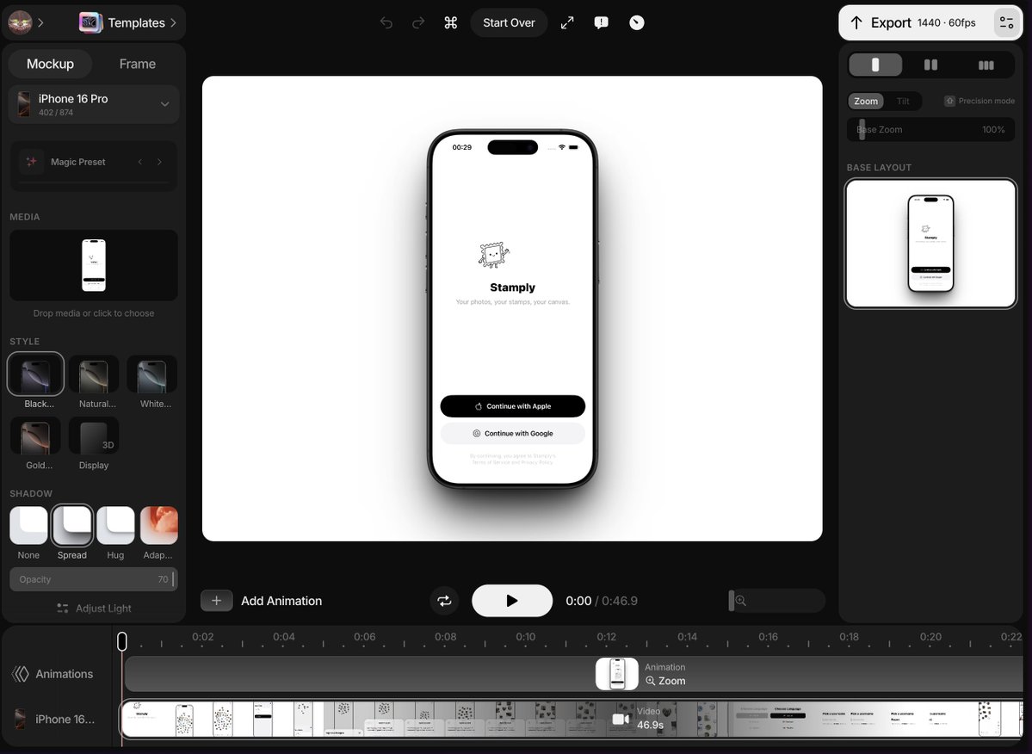The height and width of the screenshot is (754, 1032).
Task: Select the Zoom mode tab
Action: [x=866, y=101]
